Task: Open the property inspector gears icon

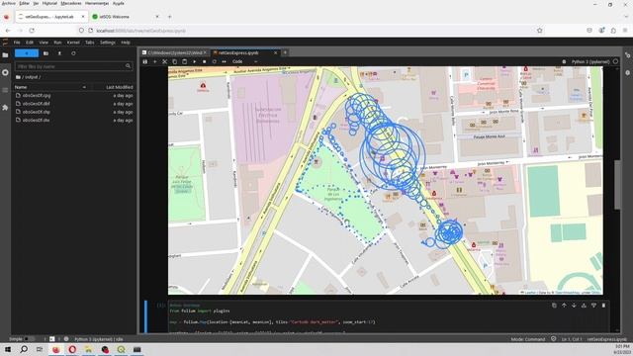Action: tap(628, 55)
